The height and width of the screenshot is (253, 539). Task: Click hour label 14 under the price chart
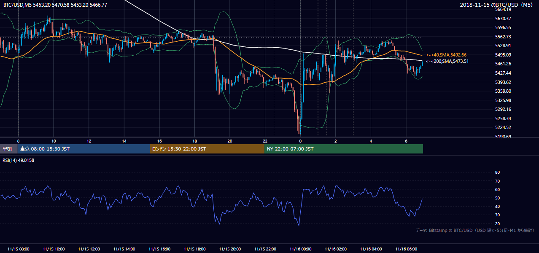124,141
